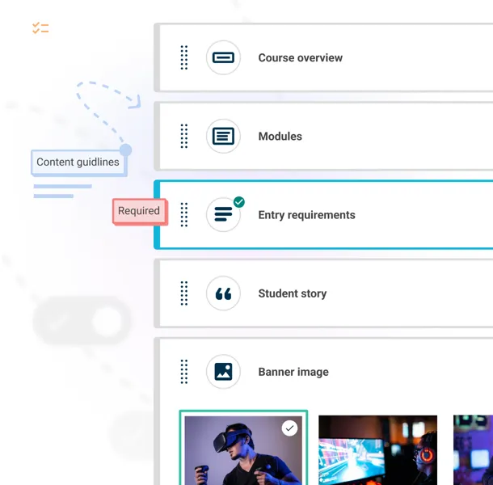
Task: Click the orange checklist icon
Action: (40, 28)
